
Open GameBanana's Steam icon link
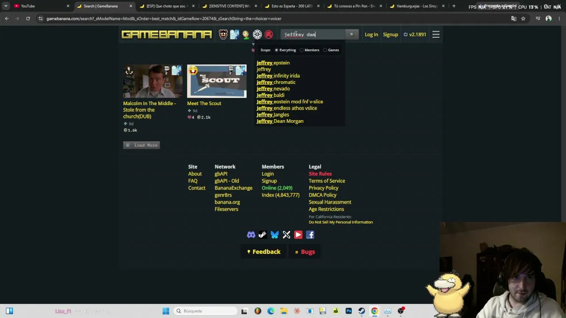pyautogui.click(x=263, y=235)
